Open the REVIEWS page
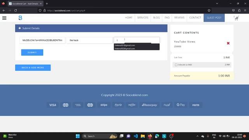This screenshot has height=140, width=249. click(x=179, y=17)
